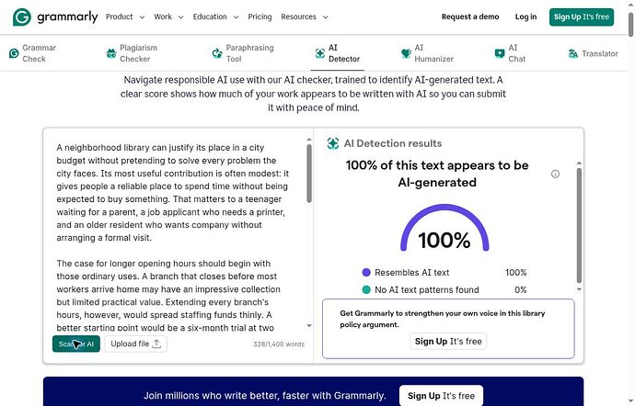Click the 0% value for no AI patterns
Viewport: 635px width, 406px height.
(520, 289)
